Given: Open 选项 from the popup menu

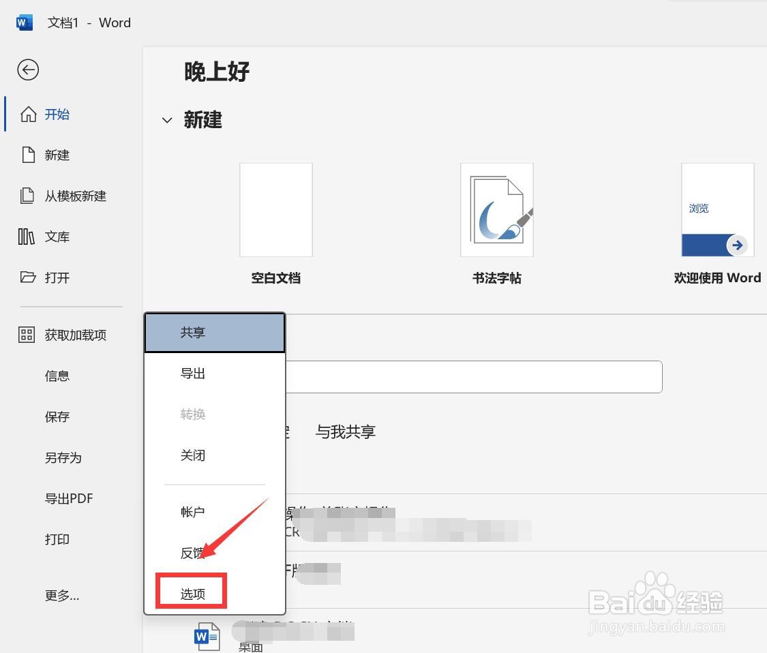Looking at the screenshot, I should (192, 592).
